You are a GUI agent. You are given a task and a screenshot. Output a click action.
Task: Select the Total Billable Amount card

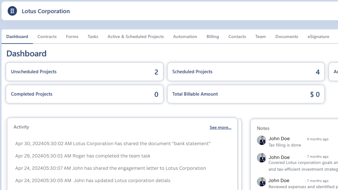pos(246,94)
